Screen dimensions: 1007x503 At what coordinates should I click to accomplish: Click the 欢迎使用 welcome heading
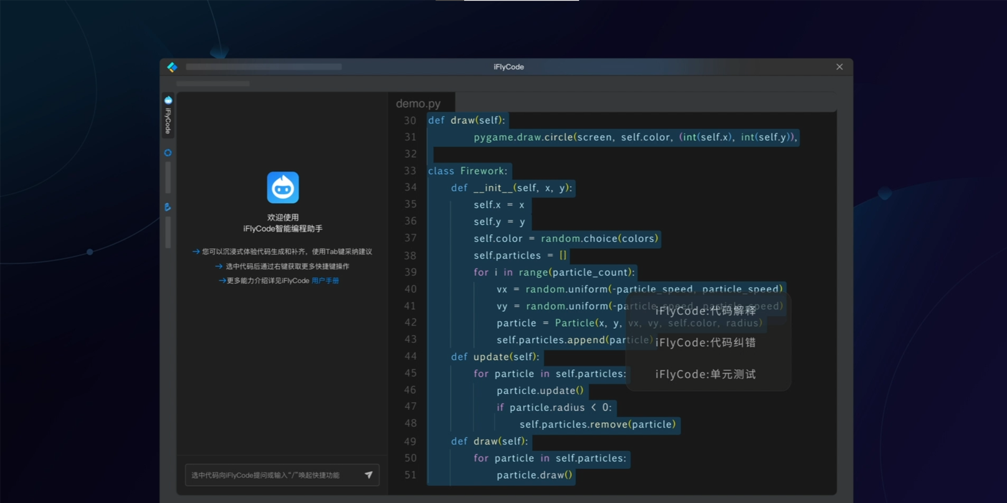283,217
